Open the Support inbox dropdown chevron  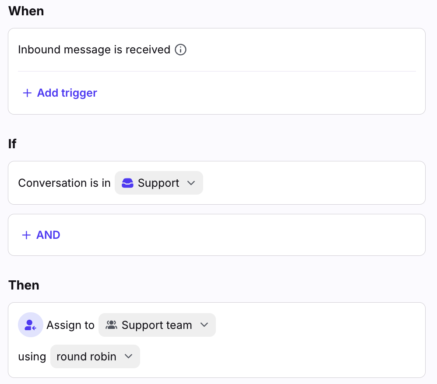click(191, 183)
